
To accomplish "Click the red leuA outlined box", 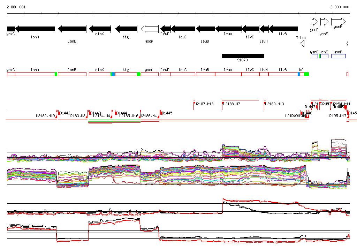I will pyautogui.click(x=228, y=74).
